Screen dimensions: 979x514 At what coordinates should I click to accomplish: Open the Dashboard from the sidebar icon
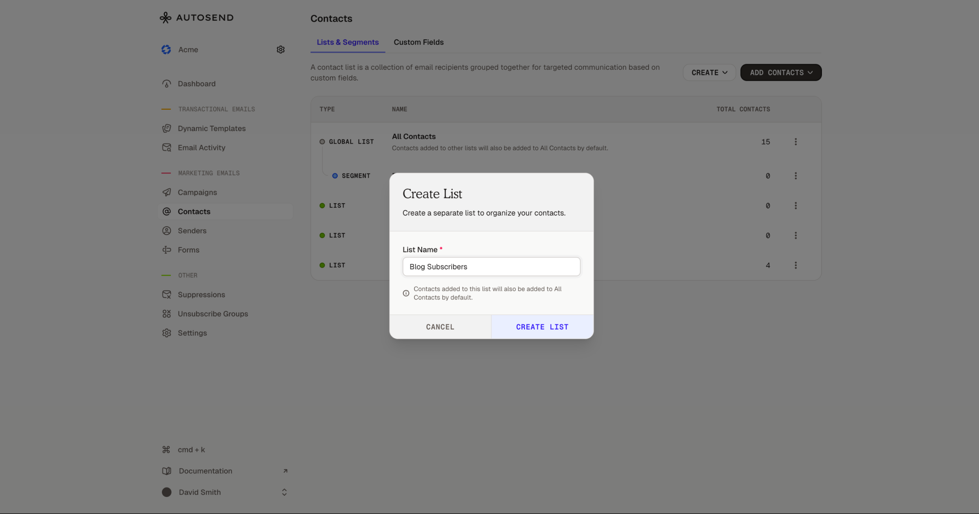click(167, 83)
